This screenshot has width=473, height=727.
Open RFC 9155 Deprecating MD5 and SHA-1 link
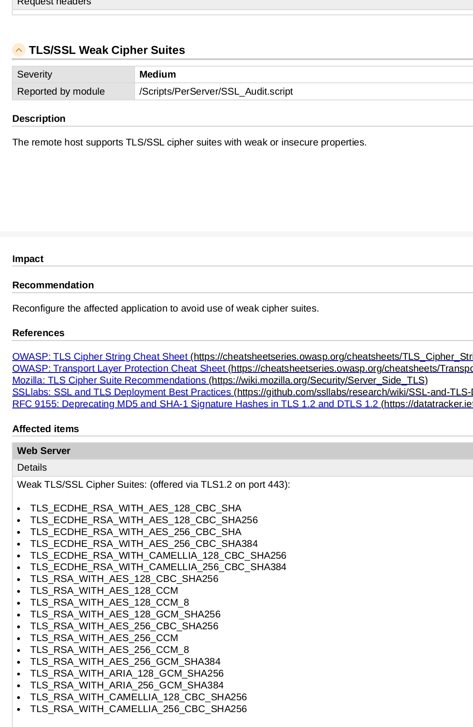(195, 404)
